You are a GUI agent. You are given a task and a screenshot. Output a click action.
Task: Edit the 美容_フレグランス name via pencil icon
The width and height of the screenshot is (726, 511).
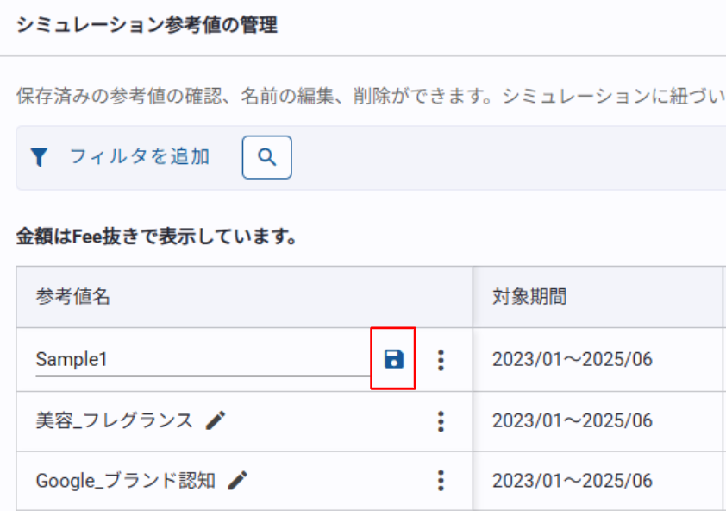pyautogui.click(x=216, y=420)
